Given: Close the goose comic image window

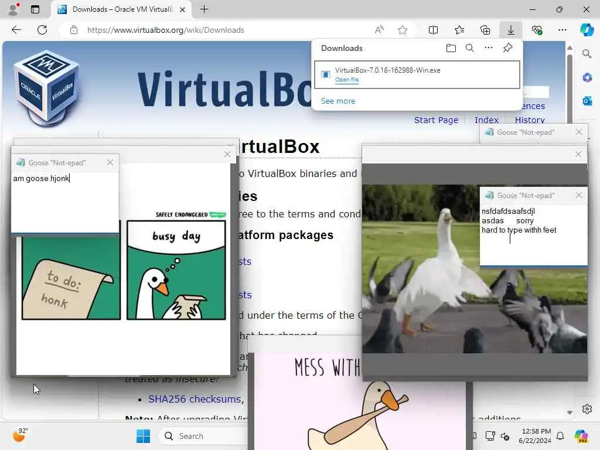Looking at the screenshot, I should click(227, 154).
